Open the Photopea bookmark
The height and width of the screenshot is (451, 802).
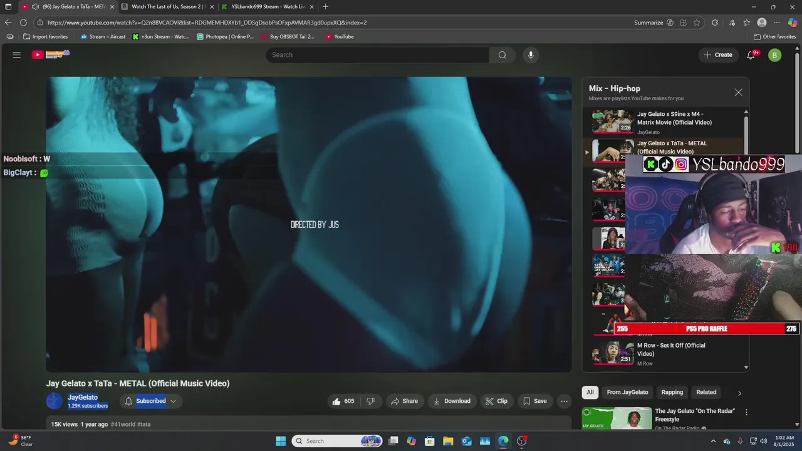(x=226, y=36)
